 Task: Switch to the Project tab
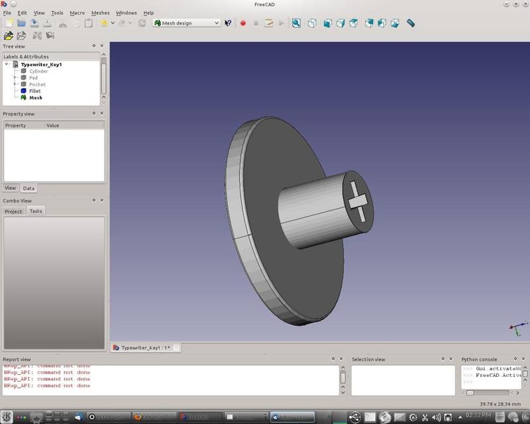pyautogui.click(x=13, y=211)
